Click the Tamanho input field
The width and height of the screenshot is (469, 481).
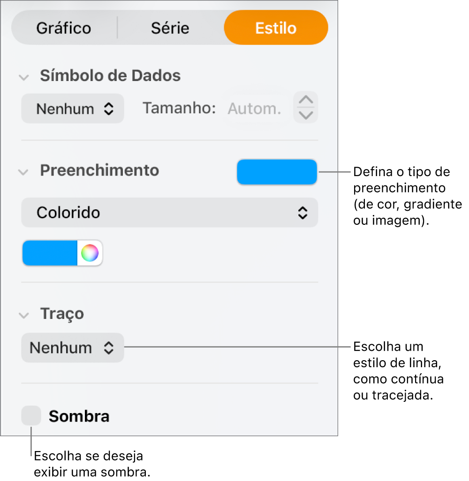tap(254, 108)
